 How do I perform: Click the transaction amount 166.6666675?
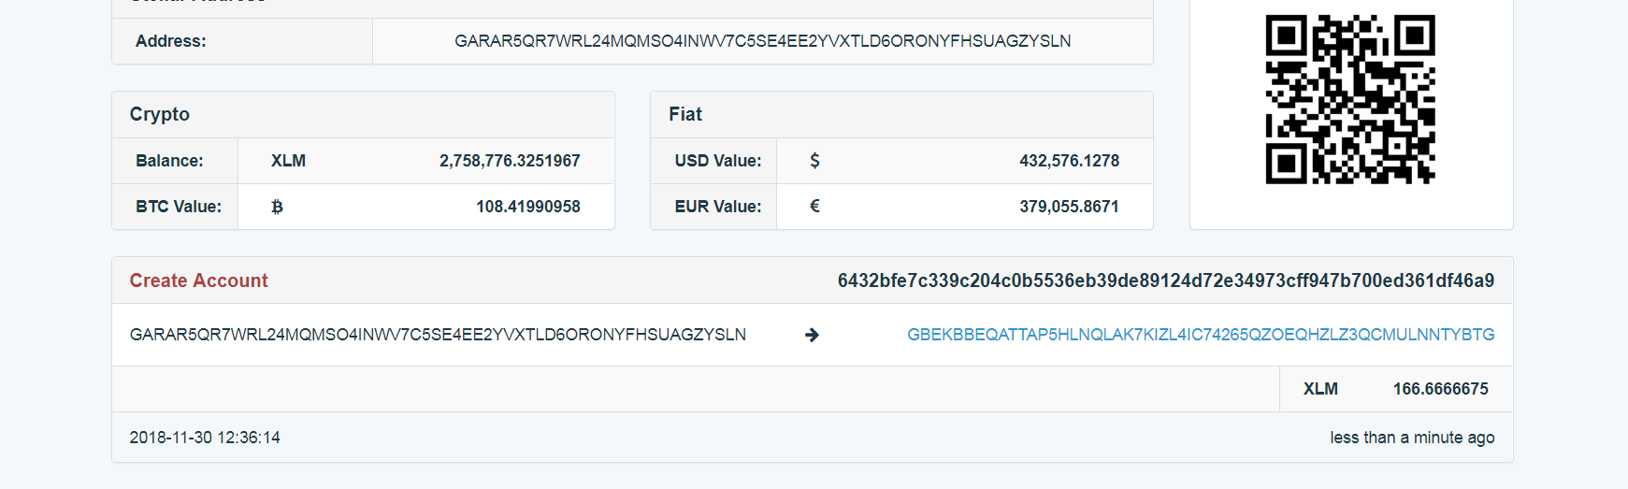point(1440,389)
